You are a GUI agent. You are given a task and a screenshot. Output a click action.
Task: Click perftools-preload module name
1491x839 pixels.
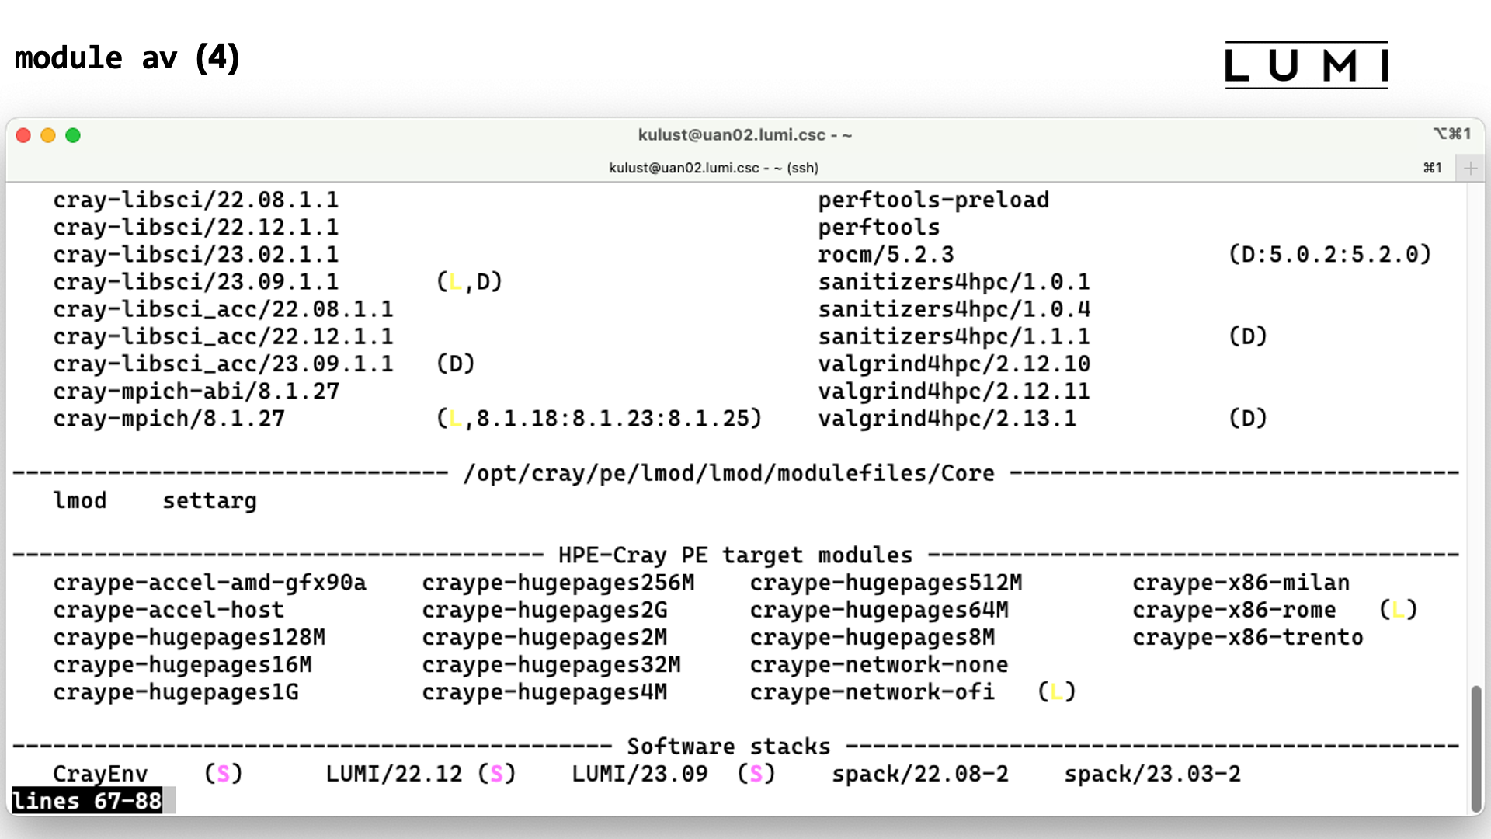[x=933, y=200]
